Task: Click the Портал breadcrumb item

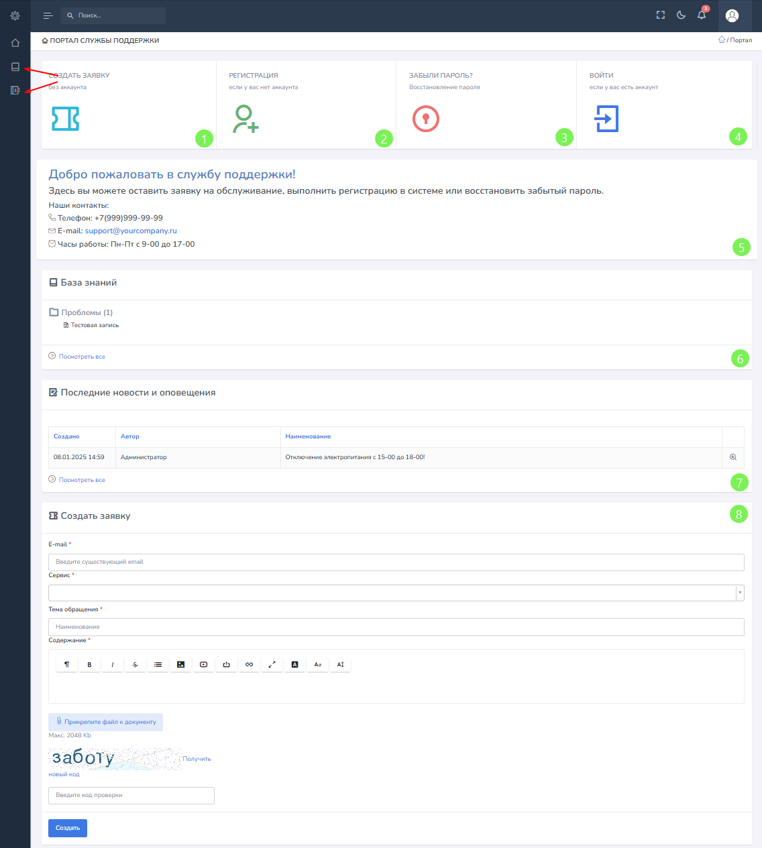Action: 741,40
